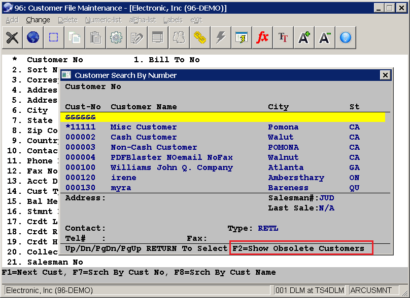
Task: Select customer 000003 Non-Cash Customer
Action: (223, 147)
